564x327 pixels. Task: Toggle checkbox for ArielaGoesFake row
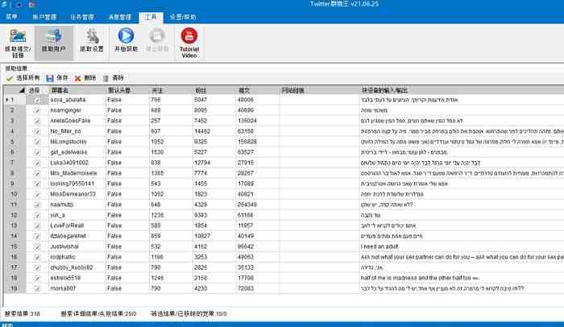click(37, 121)
